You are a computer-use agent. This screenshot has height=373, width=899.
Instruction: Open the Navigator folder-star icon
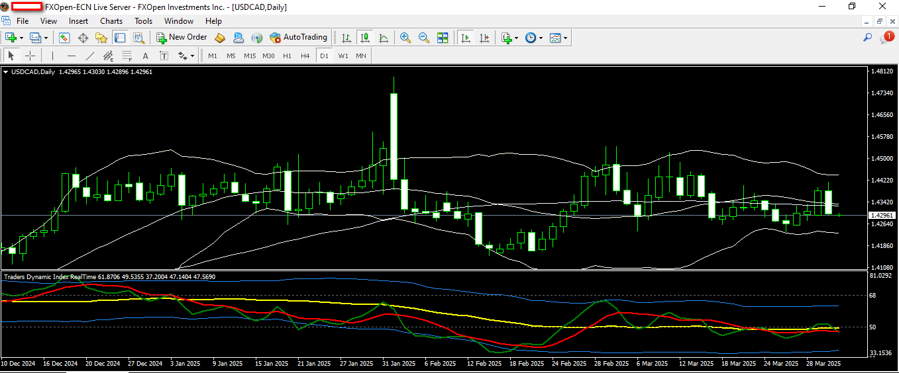(101, 38)
